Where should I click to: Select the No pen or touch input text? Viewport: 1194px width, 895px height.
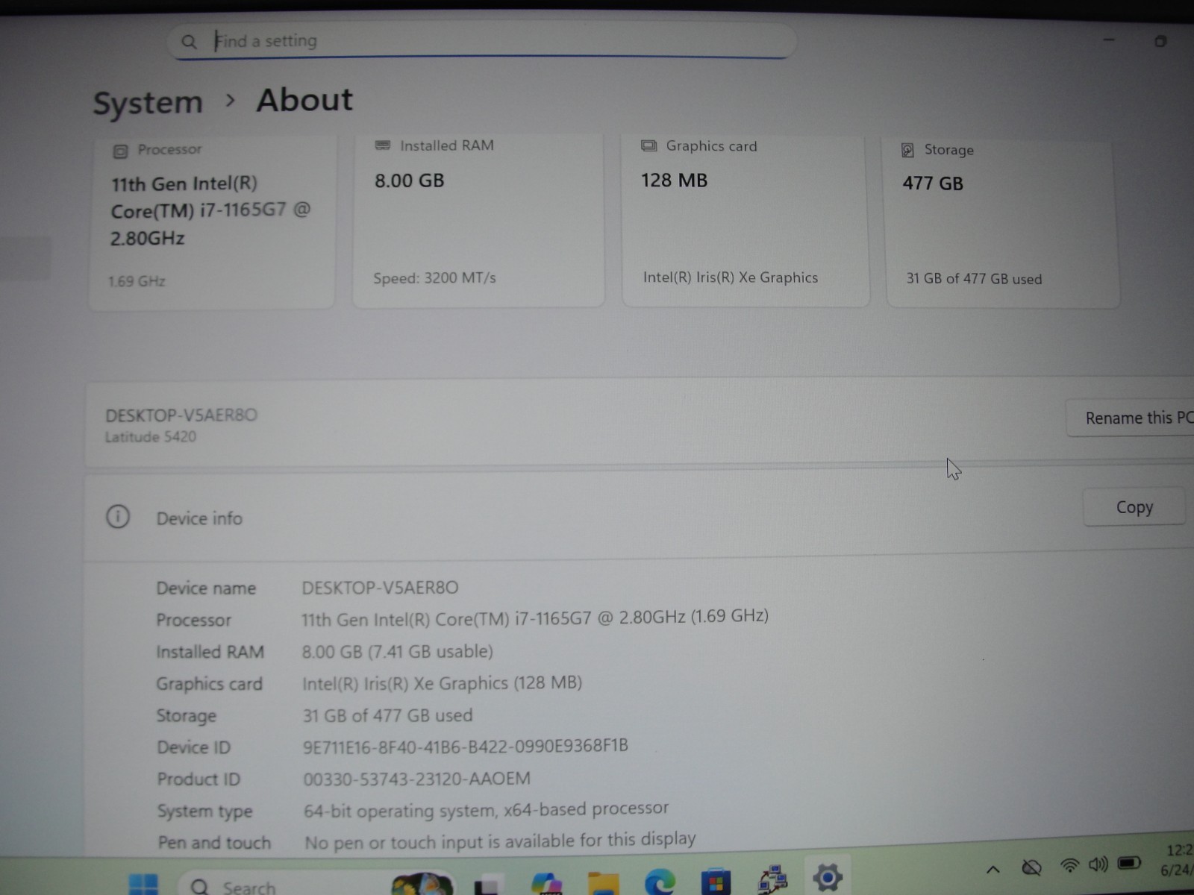tap(500, 841)
